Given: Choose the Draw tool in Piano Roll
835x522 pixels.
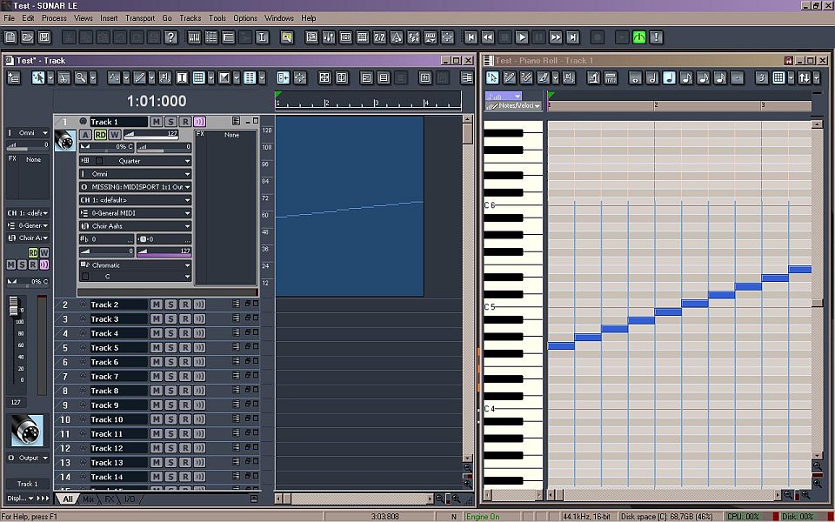Looking at the screenshot, I should pos(510,77).
